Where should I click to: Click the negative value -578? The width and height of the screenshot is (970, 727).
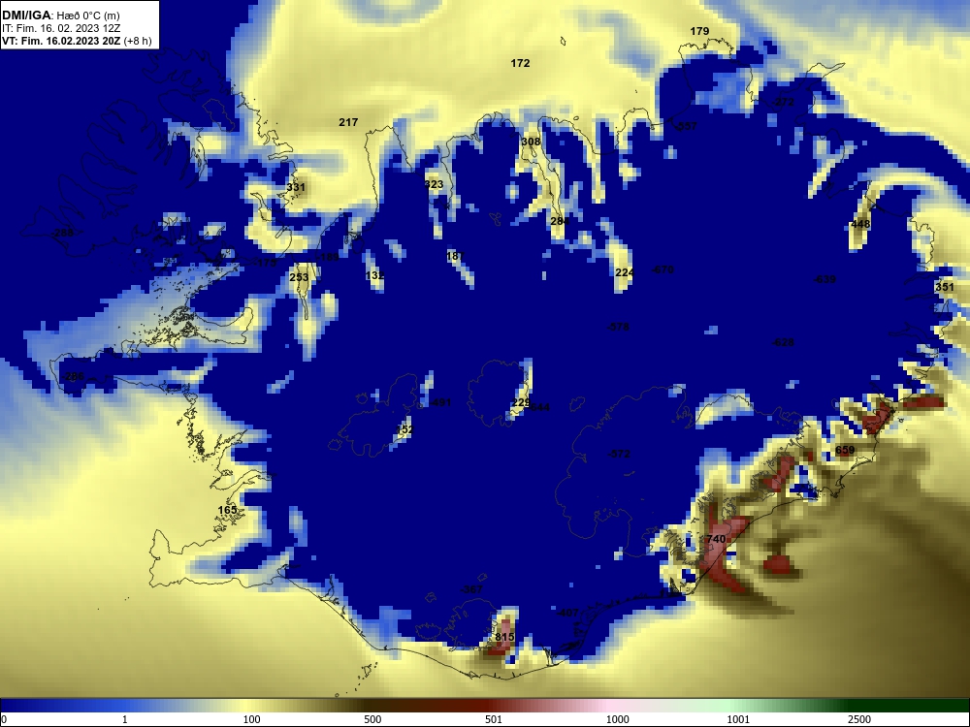click(x=617, y=327)
